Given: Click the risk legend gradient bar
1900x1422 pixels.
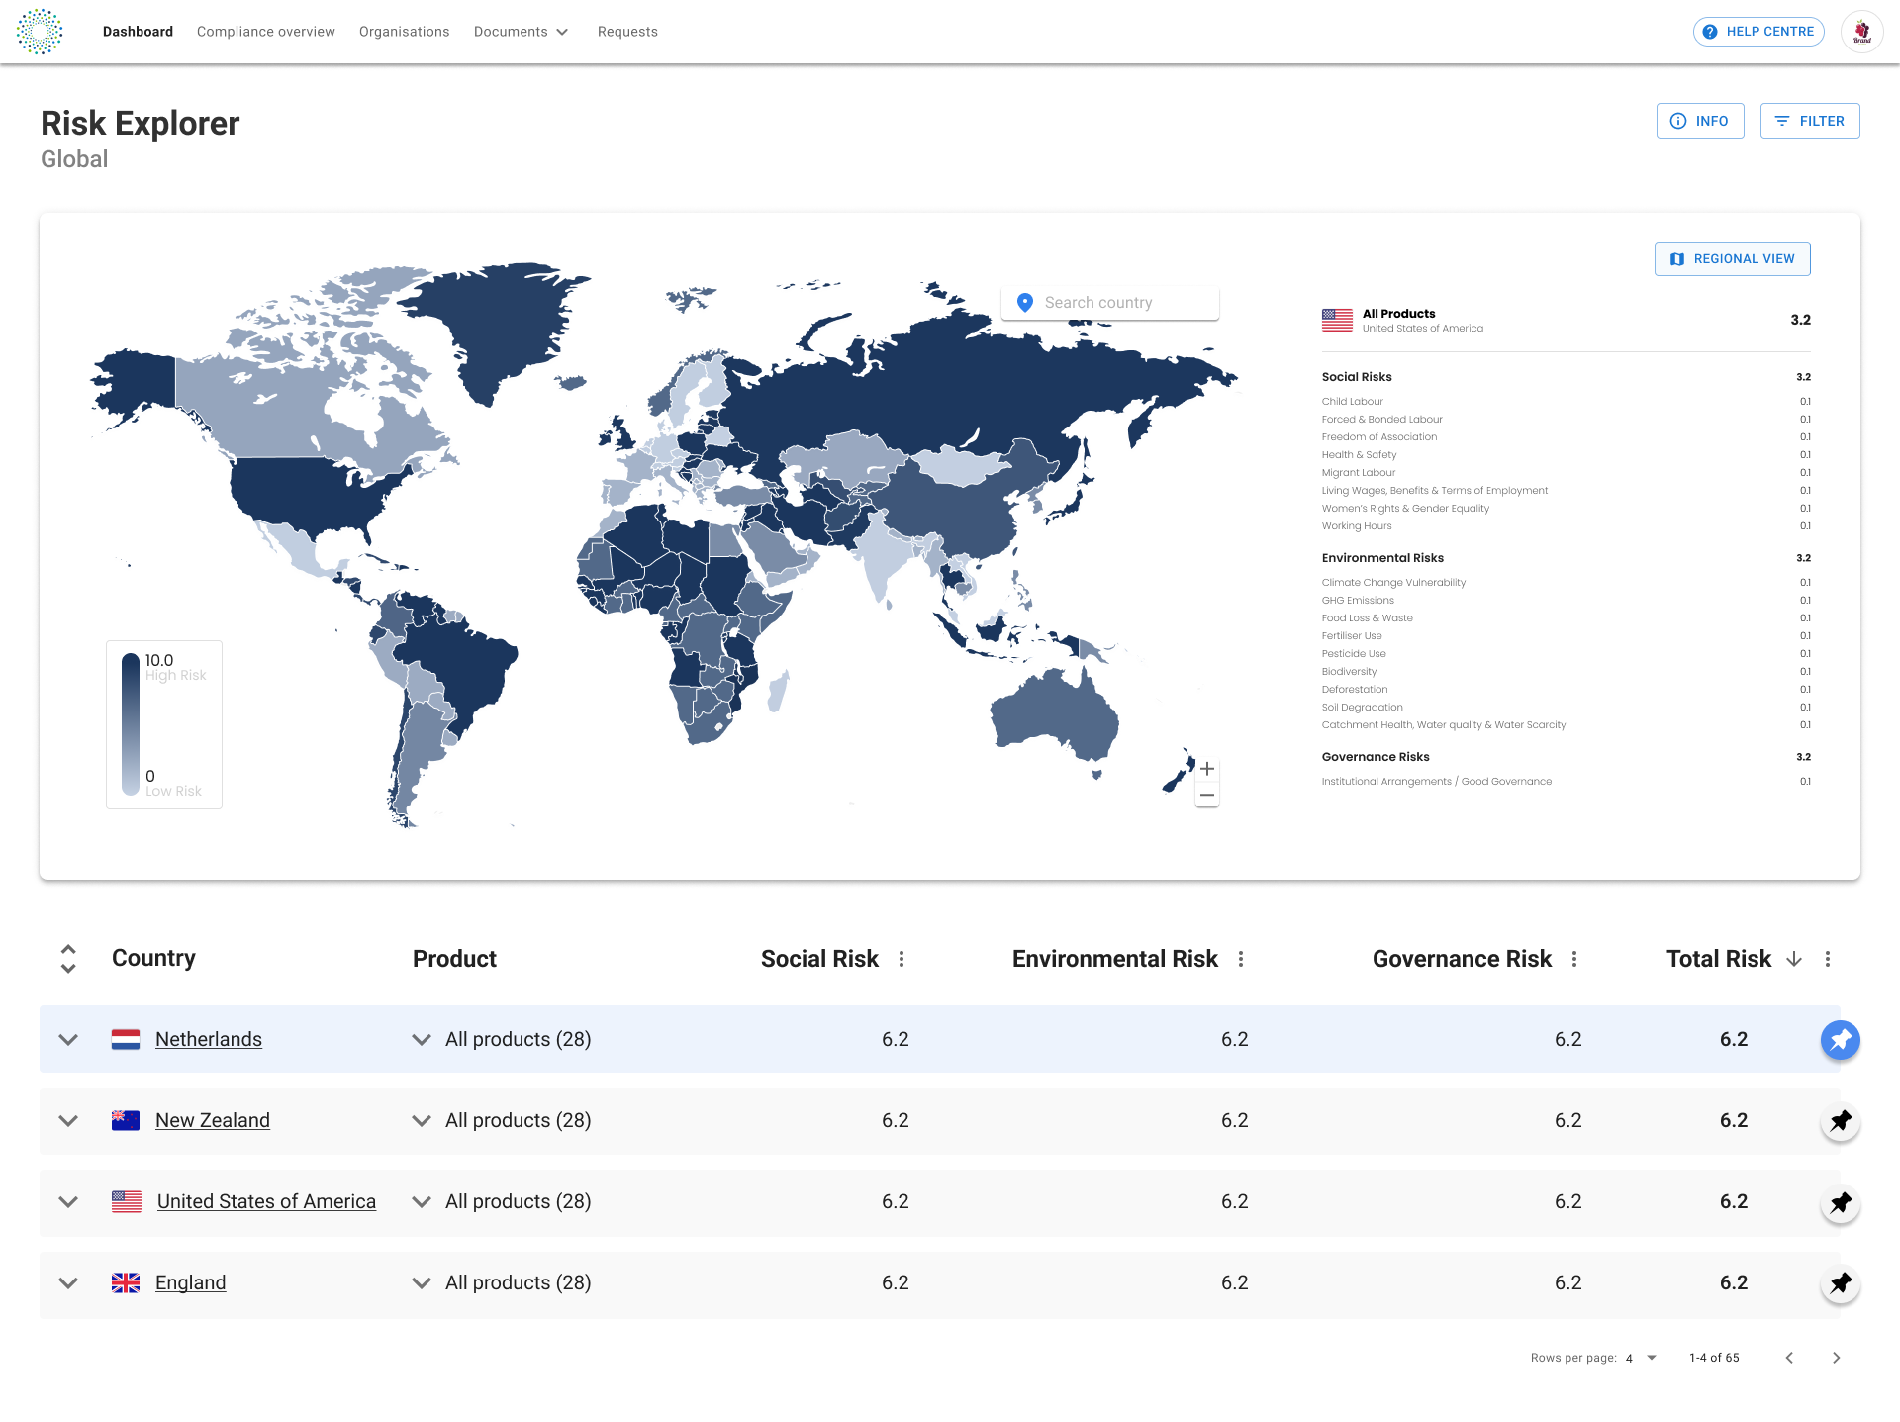Looking at the screenshot, I should (x=131, y=723).
